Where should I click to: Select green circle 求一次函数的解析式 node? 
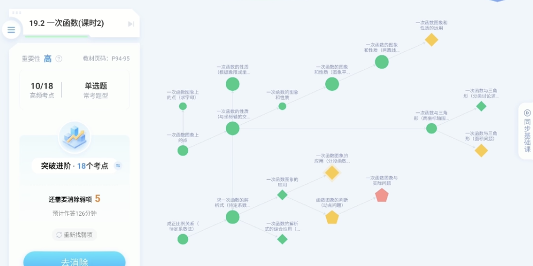[233, 217]
